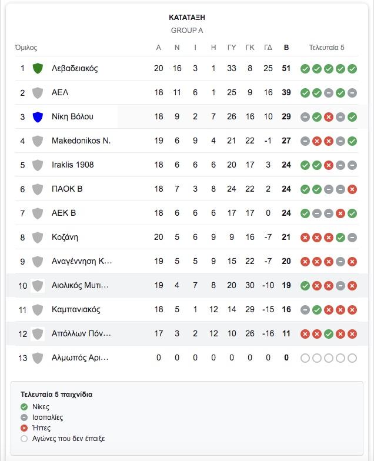Select the ΠΑΟΚ Β team name
The height and width of the screenshot is (461, 374).
67,189
